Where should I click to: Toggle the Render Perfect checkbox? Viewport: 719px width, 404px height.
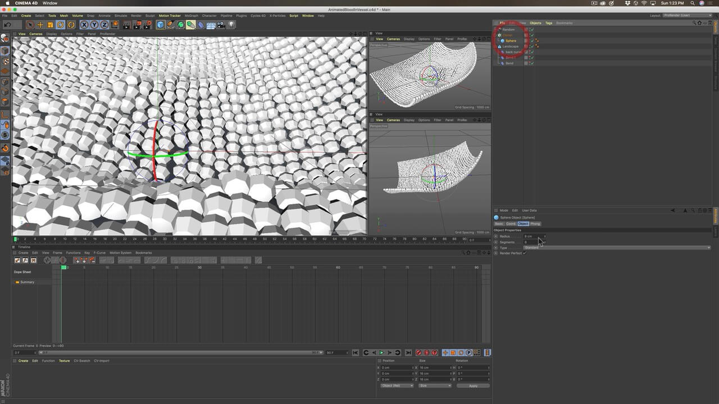coord(524,253)
